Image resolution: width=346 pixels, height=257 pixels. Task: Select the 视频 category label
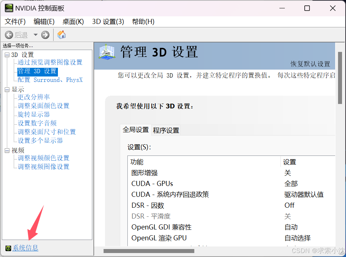(18, 150)
